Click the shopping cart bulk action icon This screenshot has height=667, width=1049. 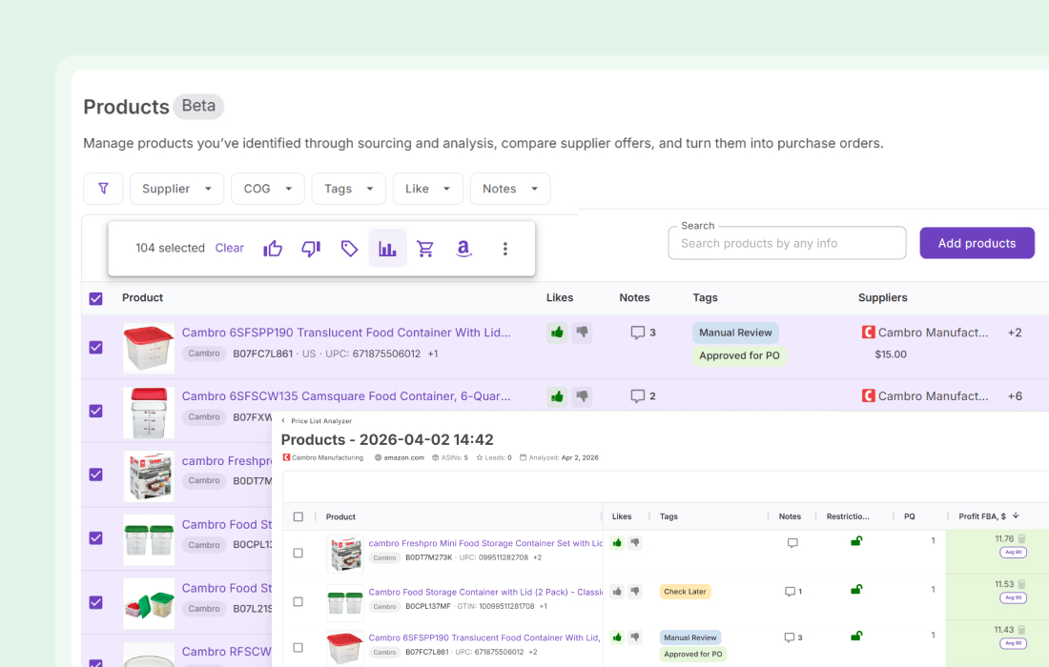click(x=425, y=248)
